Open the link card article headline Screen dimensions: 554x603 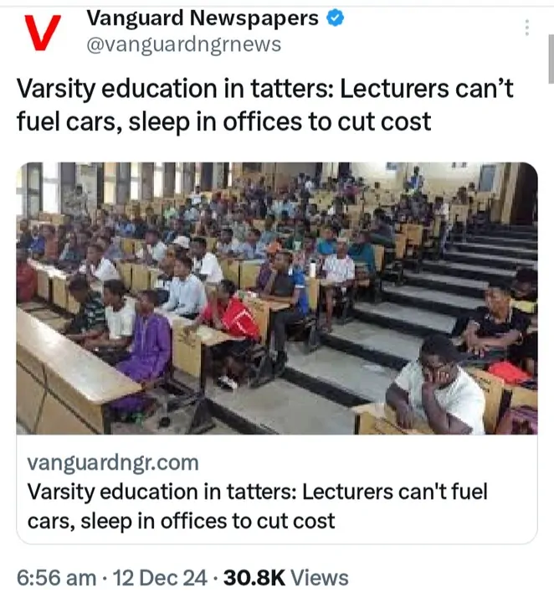pos(257,505)
